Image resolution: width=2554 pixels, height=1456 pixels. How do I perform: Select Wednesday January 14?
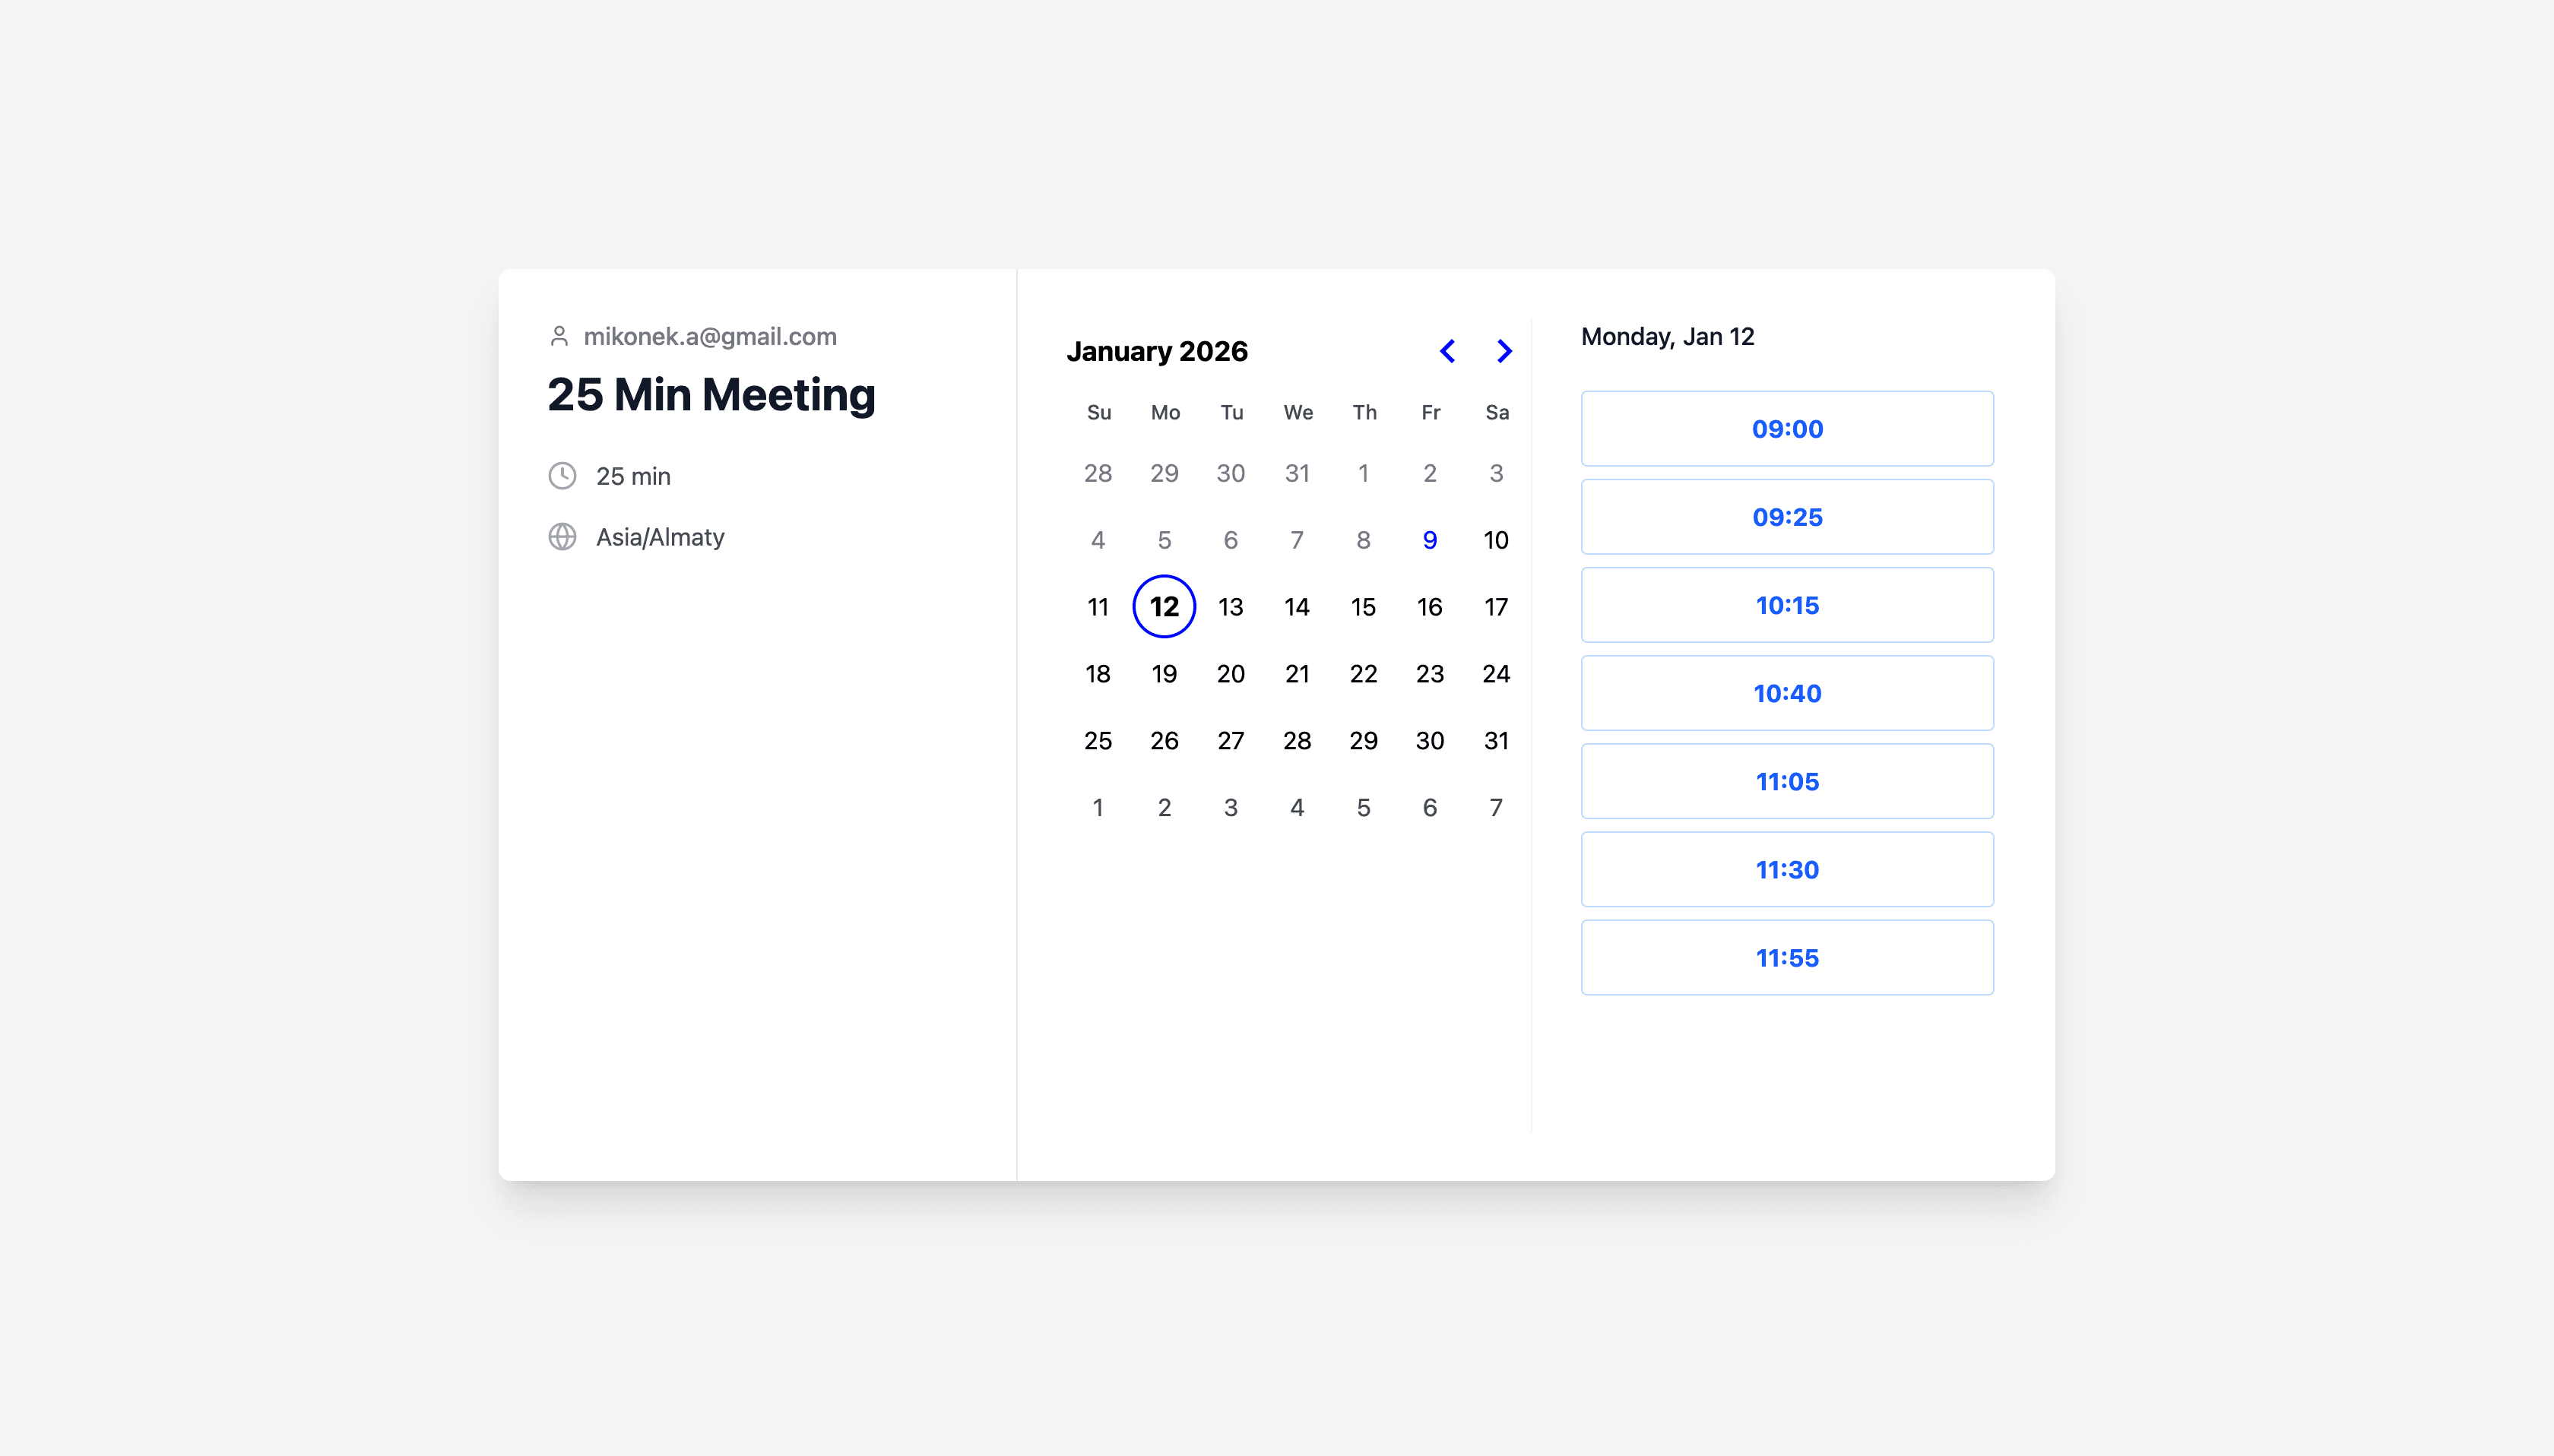pos(1296,607)
